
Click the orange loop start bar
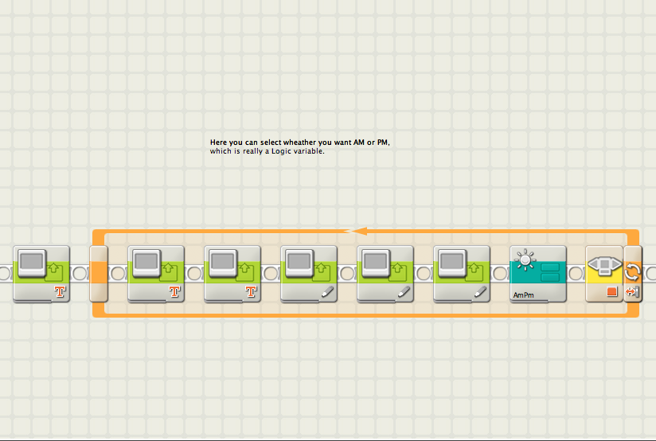[x=99, y=274]
